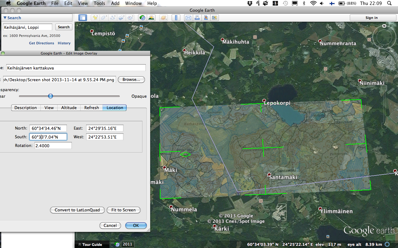Image resolution: width=398 pixels, height=248 pixels.
Task: Open the Window menu
Action: pyautogui.click(x=133, y=3)
